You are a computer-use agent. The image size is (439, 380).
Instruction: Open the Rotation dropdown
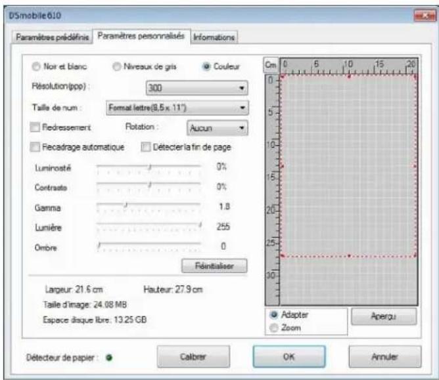(x=218, y=128)
